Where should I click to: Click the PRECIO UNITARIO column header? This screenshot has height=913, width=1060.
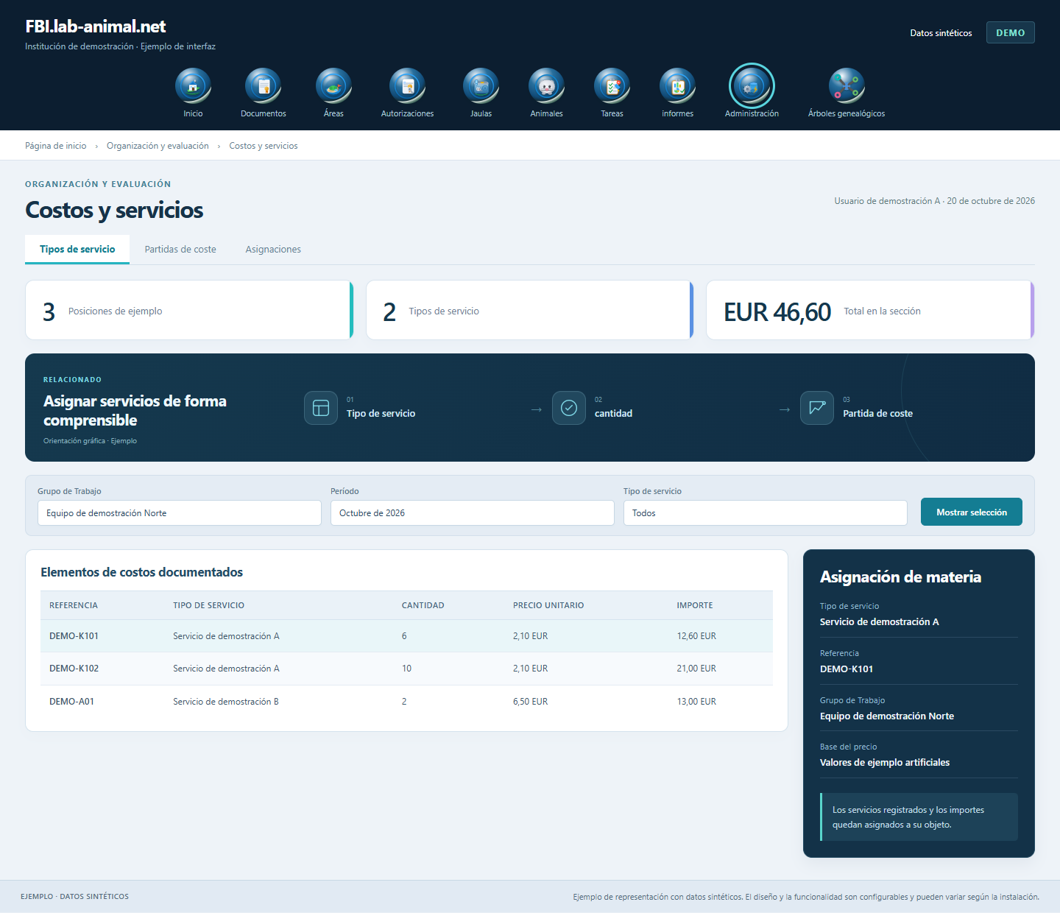(x=548, y=605)
